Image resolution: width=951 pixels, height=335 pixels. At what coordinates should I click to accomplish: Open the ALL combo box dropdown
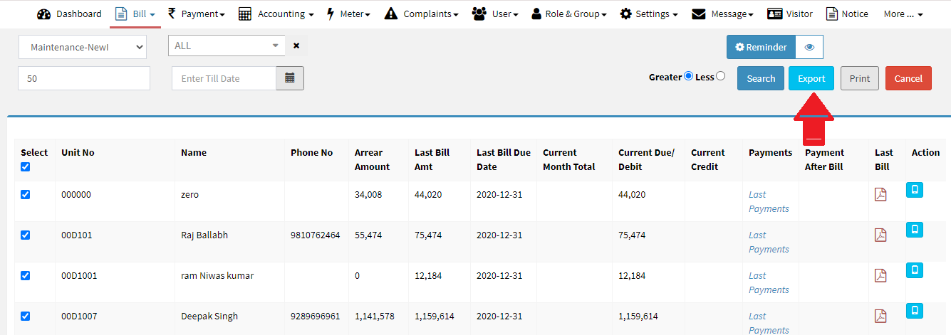click(227, 46)
